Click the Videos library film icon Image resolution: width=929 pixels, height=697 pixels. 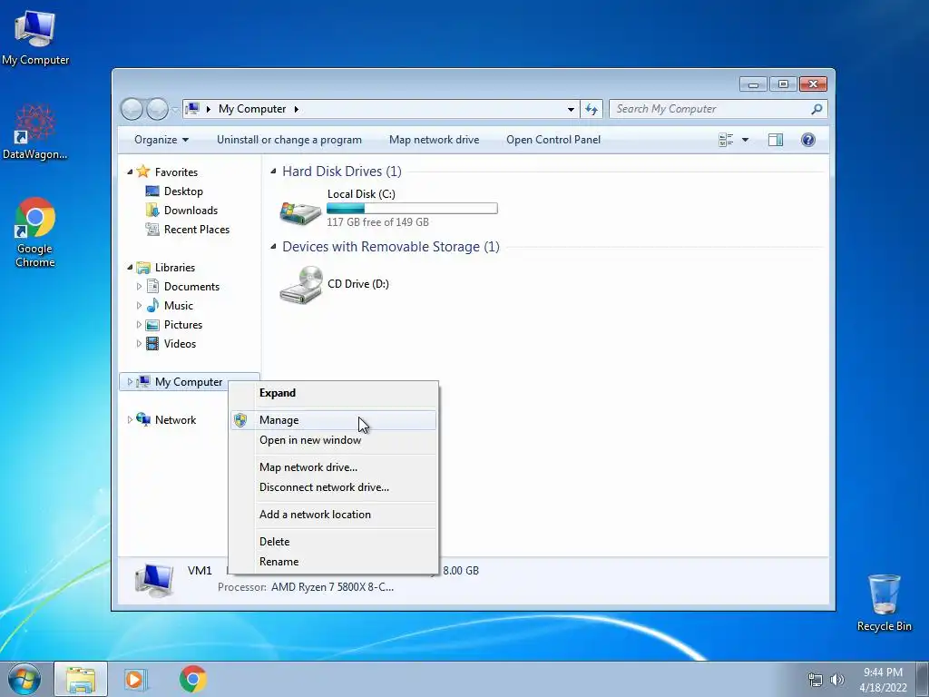click(x=152, y=344)
